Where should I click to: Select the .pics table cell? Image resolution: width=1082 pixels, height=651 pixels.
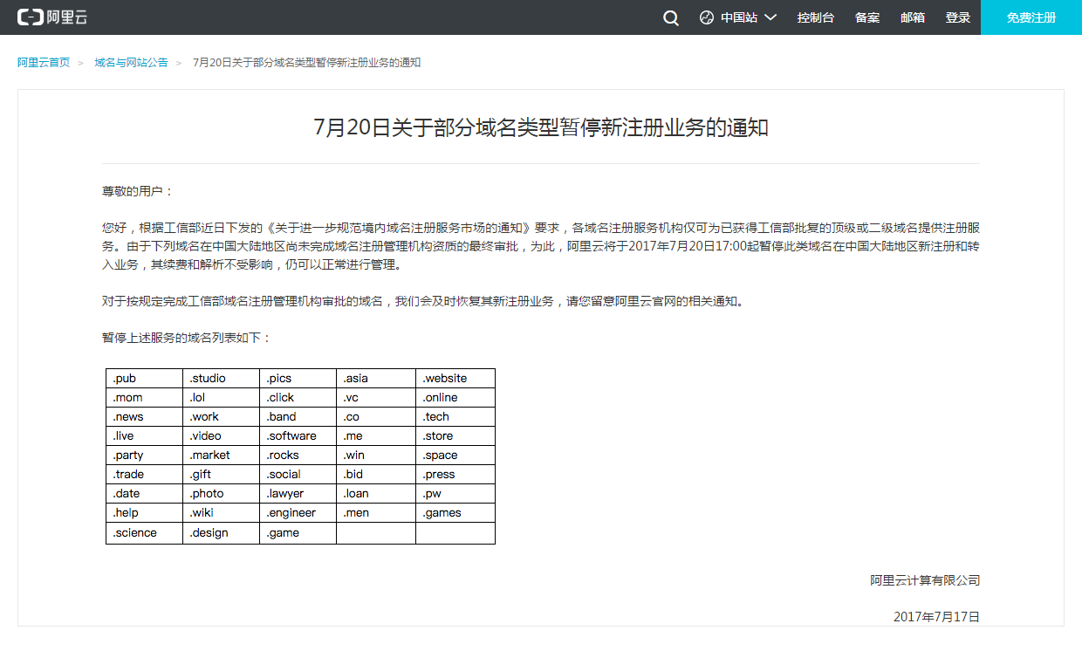point(298,379)
